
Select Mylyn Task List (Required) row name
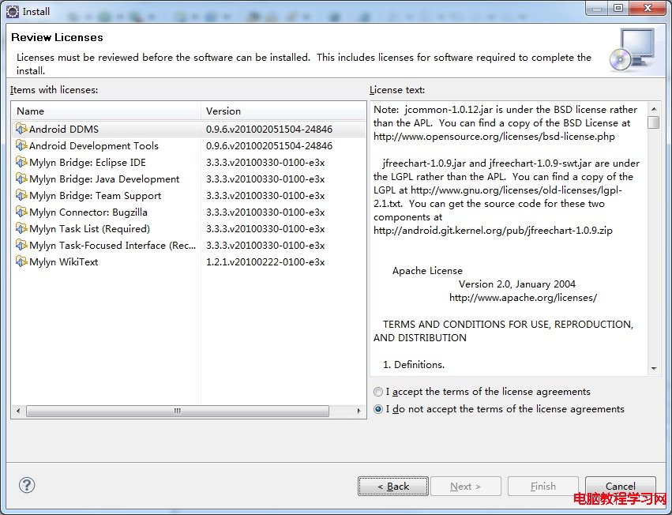tap(89, 229)
